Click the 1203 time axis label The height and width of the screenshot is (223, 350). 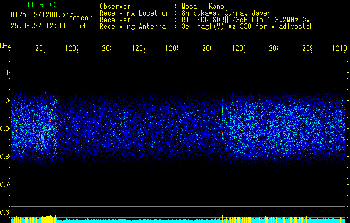(105, 49)
